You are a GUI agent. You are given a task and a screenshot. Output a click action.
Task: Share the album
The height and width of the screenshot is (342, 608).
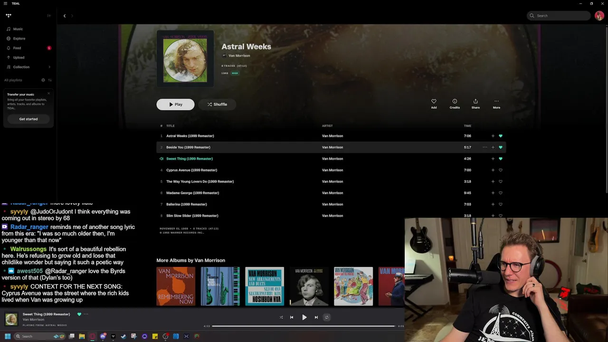click(x=475, y=104)
